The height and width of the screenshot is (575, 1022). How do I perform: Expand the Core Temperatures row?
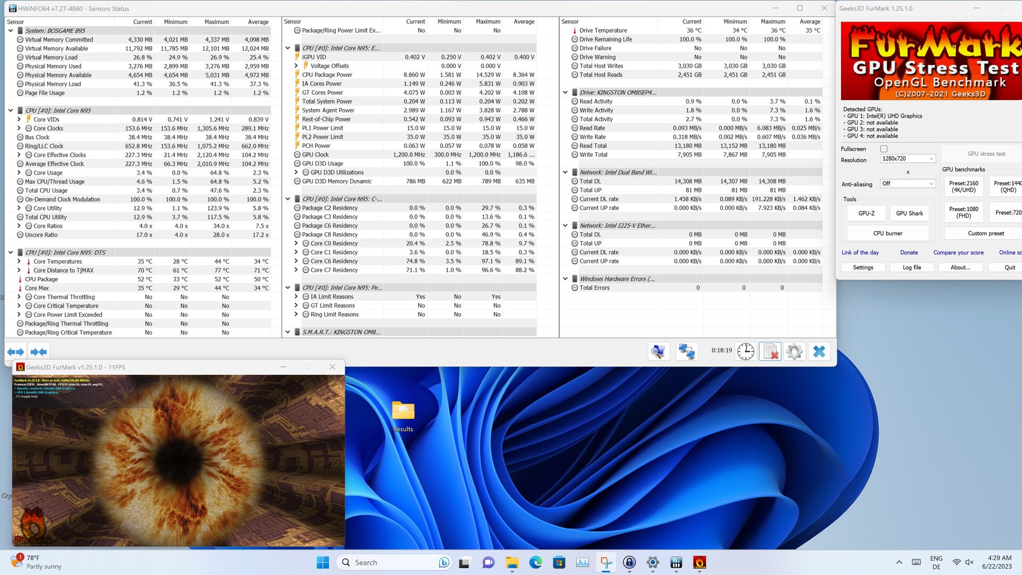coord(19,261)
